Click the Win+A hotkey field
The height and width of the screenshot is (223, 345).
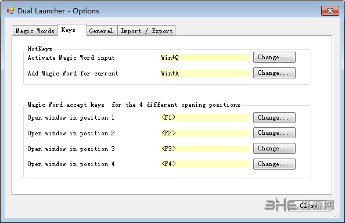pos(204,73)
